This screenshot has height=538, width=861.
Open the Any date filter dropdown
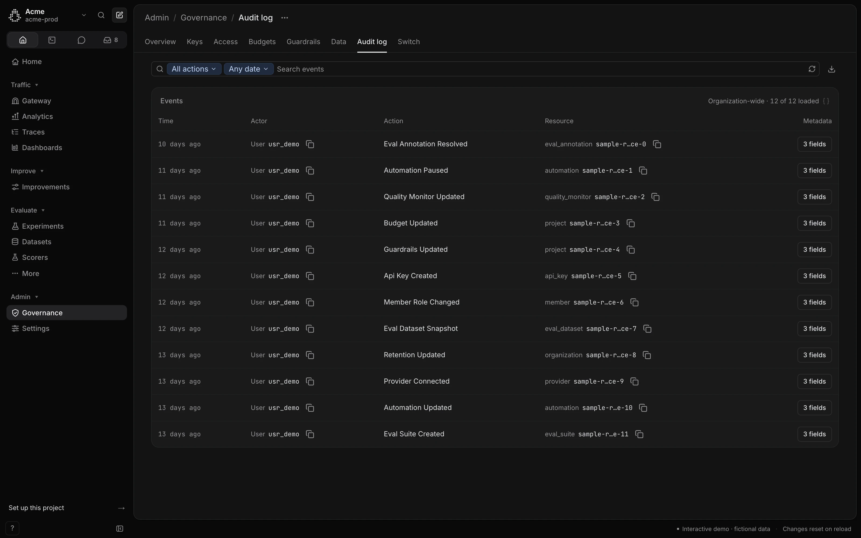[248, 69]
